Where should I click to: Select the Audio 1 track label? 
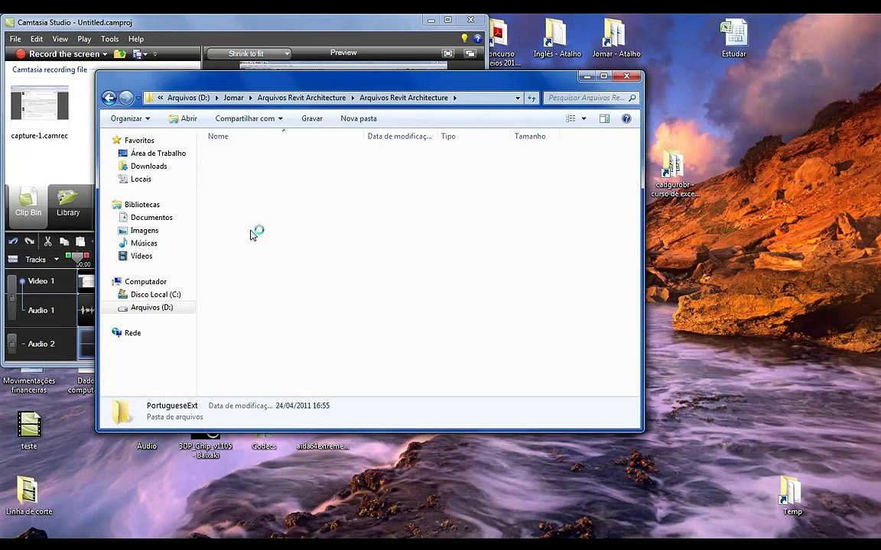(x=41, y=310)
